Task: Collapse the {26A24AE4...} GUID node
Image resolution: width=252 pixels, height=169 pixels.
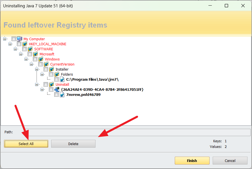Action: (x=42, y=90)
